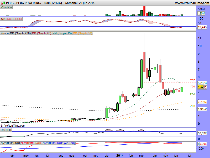
Task: Click the green 2'06 support level label
Action: [192, 106]
